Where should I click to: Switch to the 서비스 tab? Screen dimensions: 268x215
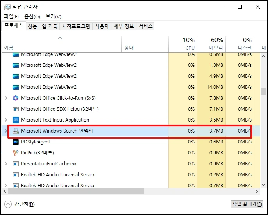145,26
